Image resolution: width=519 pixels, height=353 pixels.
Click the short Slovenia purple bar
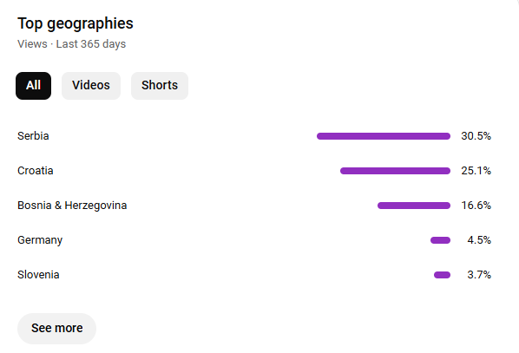point(443,275)
